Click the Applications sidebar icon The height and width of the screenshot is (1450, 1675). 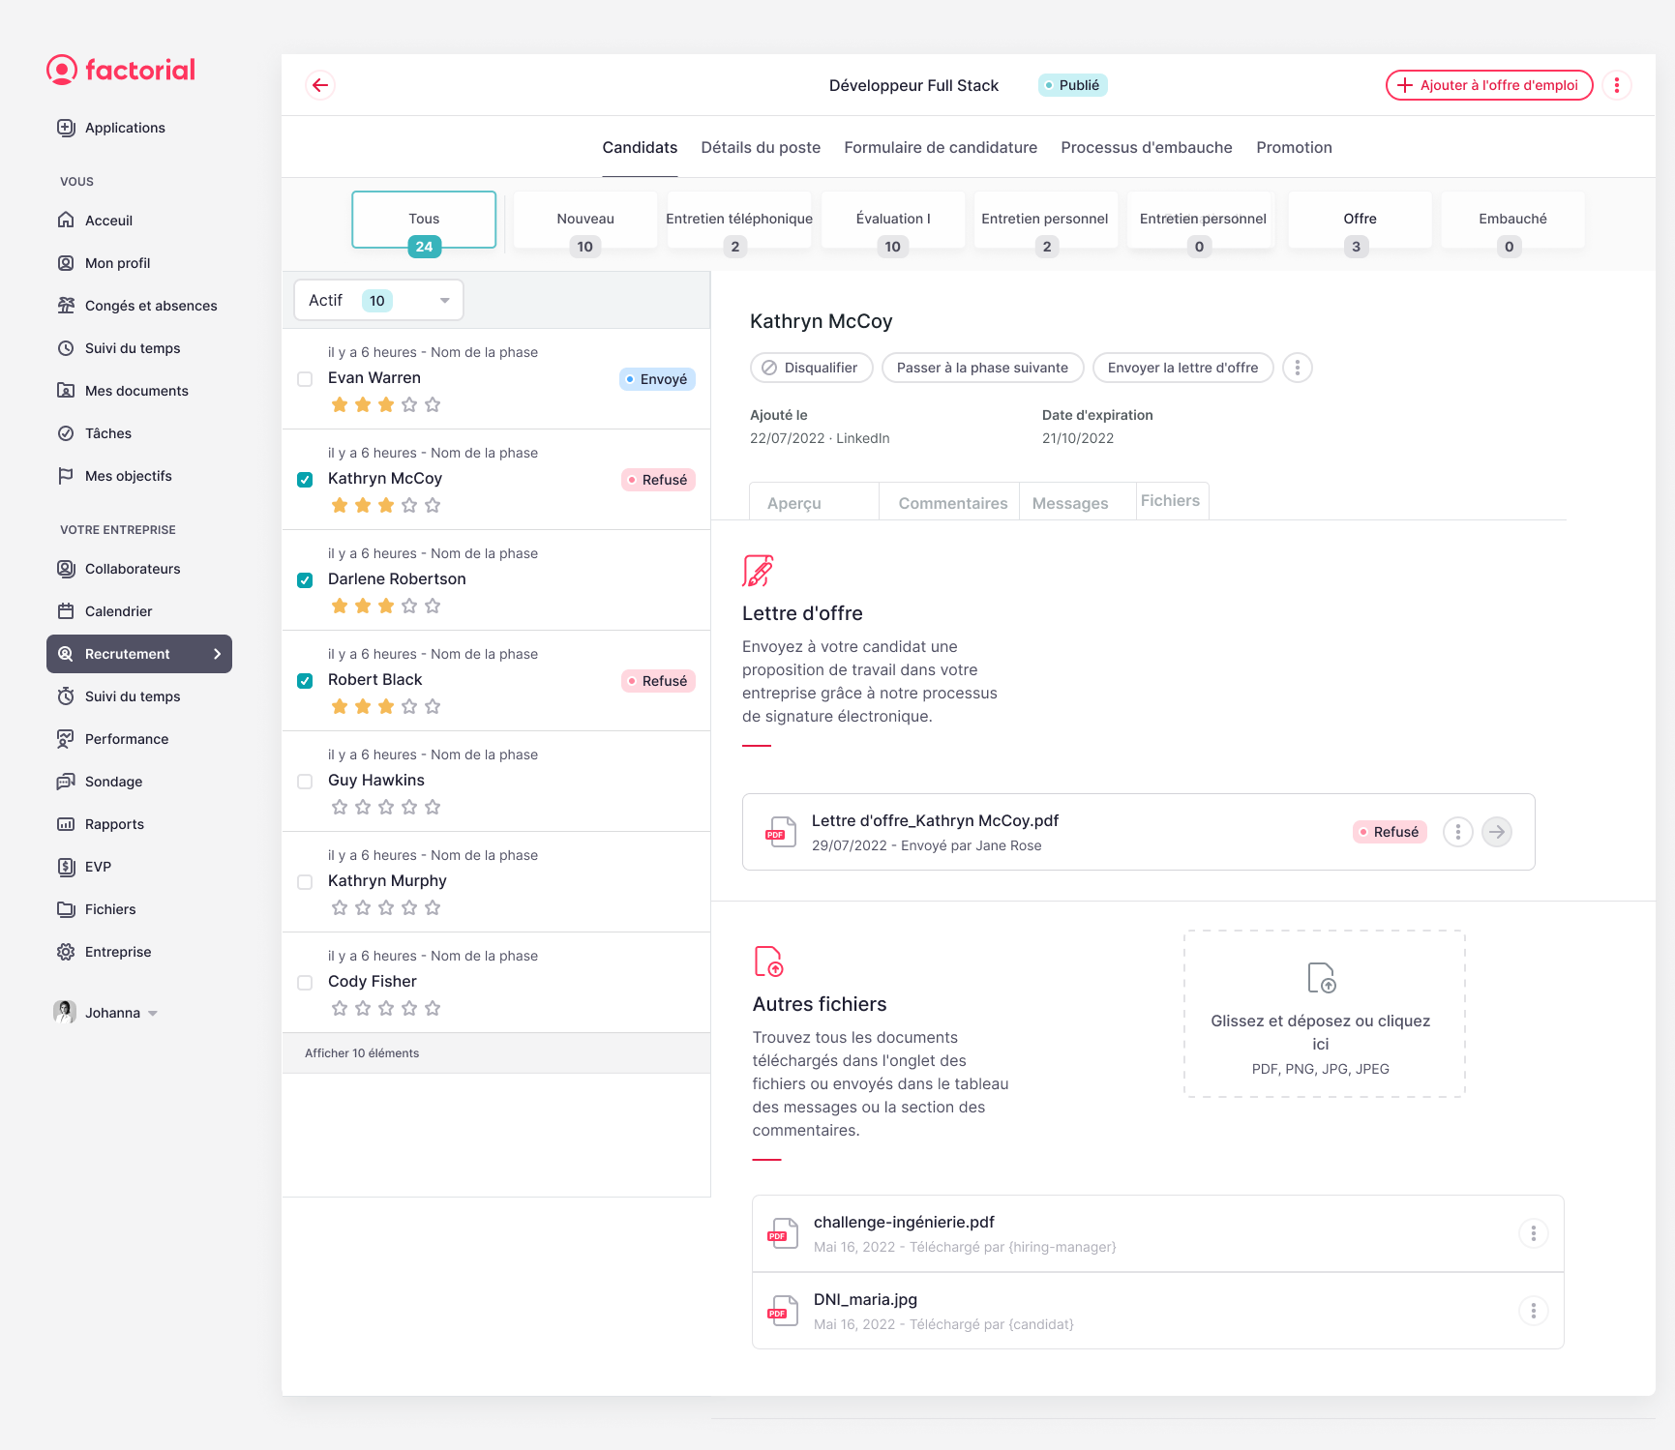tap(66, 128)
